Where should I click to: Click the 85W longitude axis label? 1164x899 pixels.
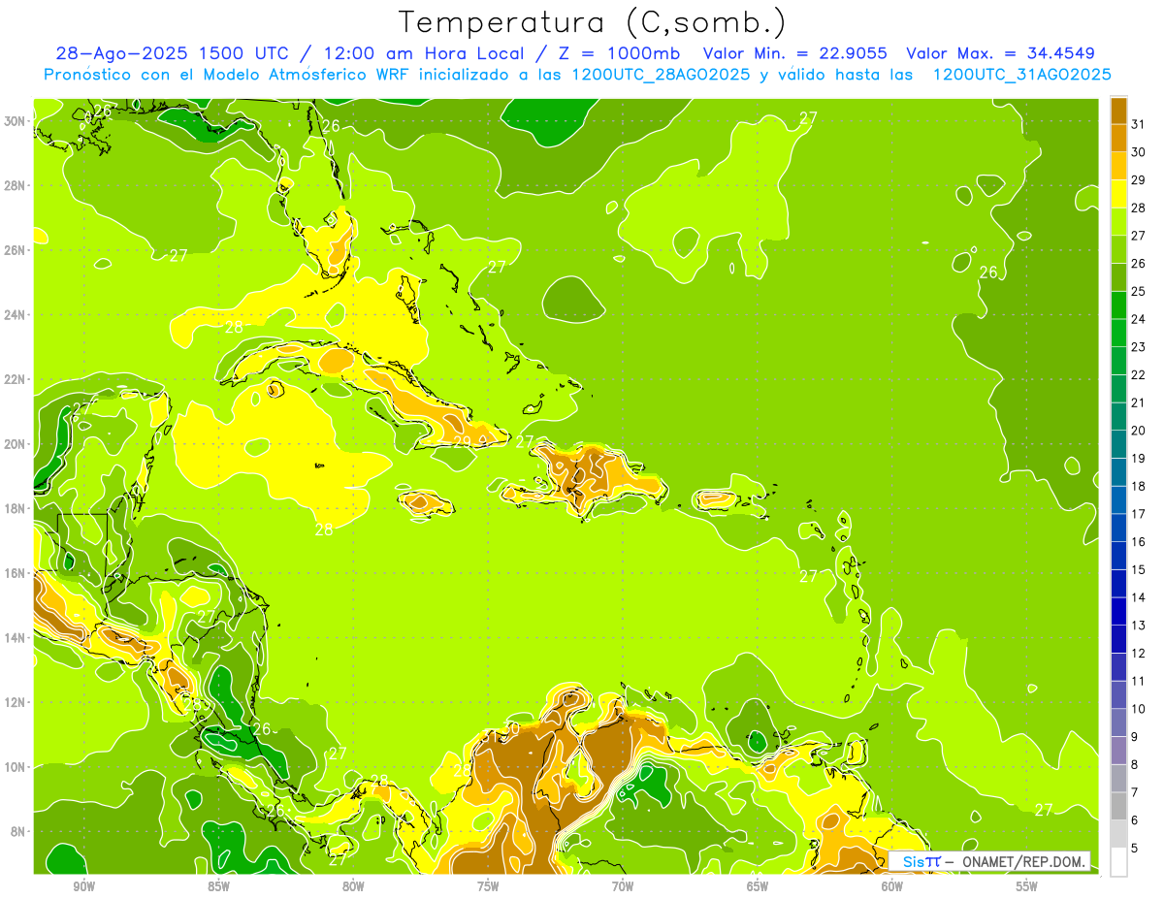click(x=218, y=886)
